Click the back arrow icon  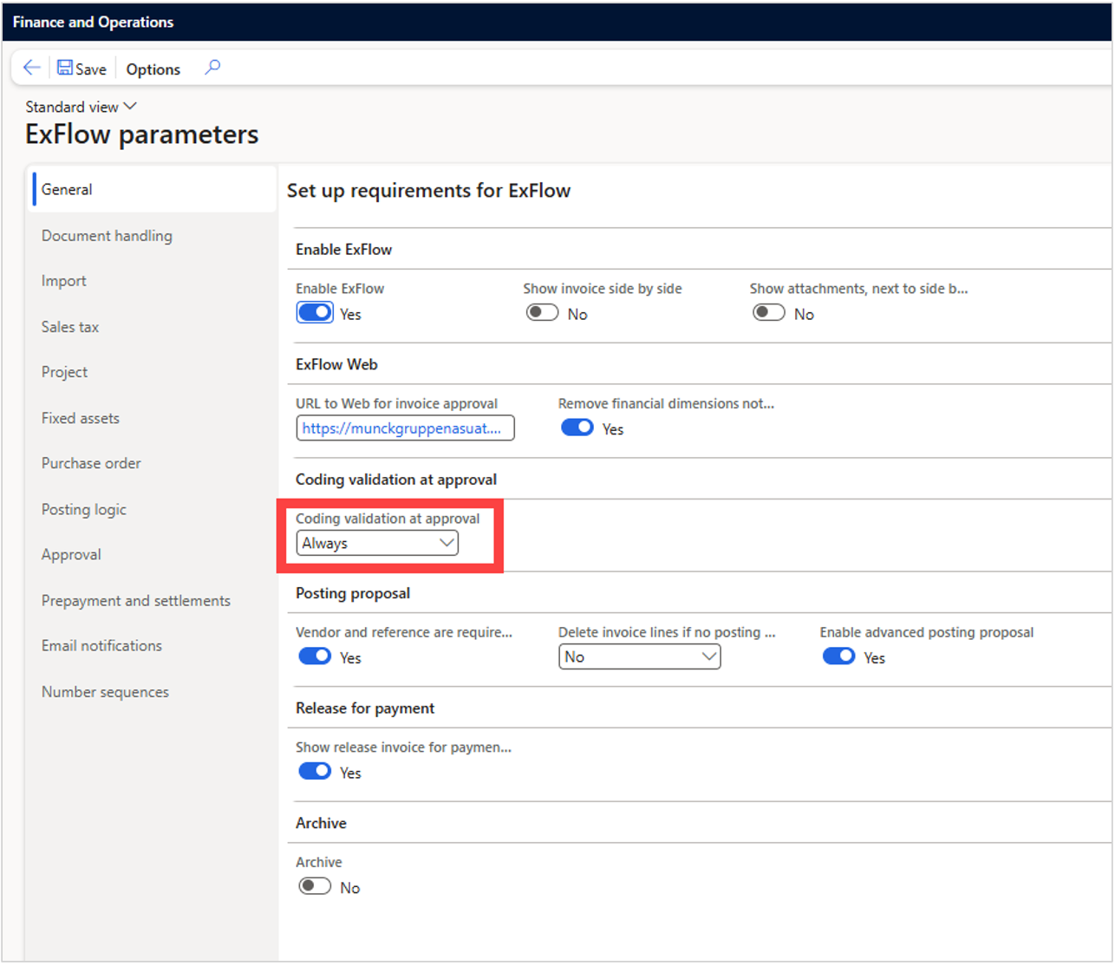coord(32,68)
